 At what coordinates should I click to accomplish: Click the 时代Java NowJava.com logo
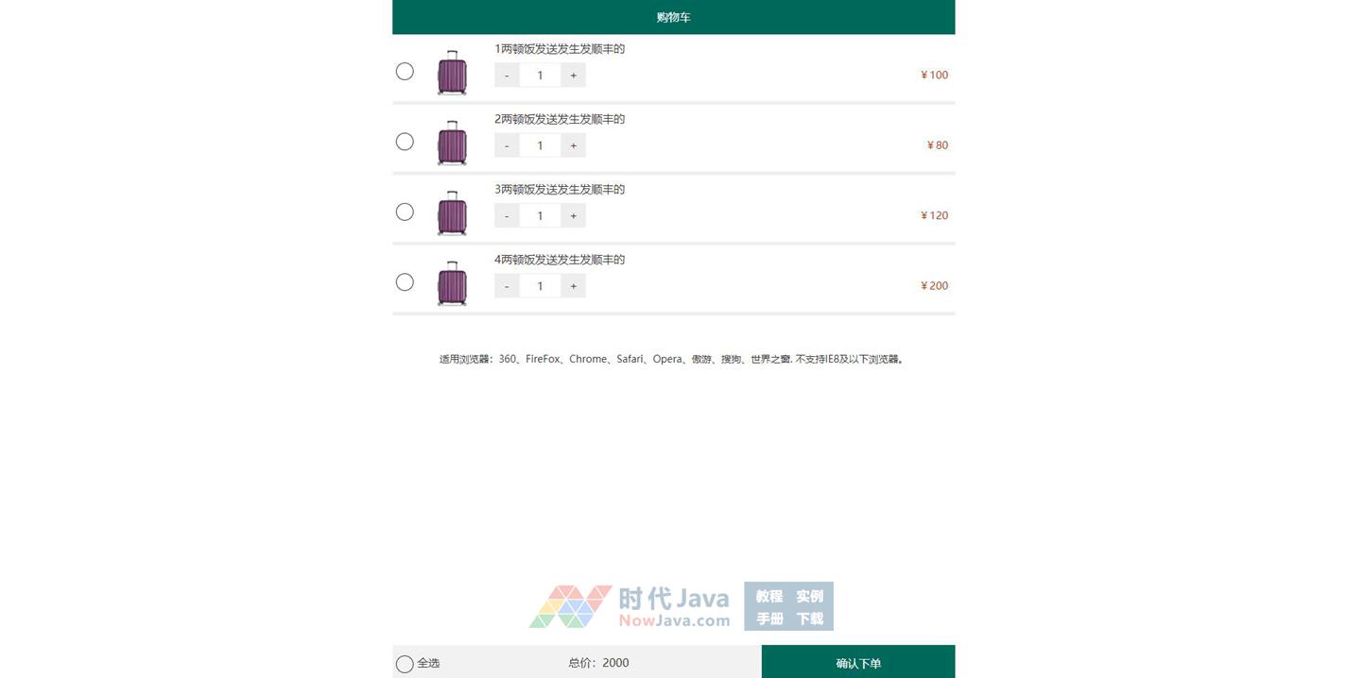pyautogui.click(x=630, y=606)
